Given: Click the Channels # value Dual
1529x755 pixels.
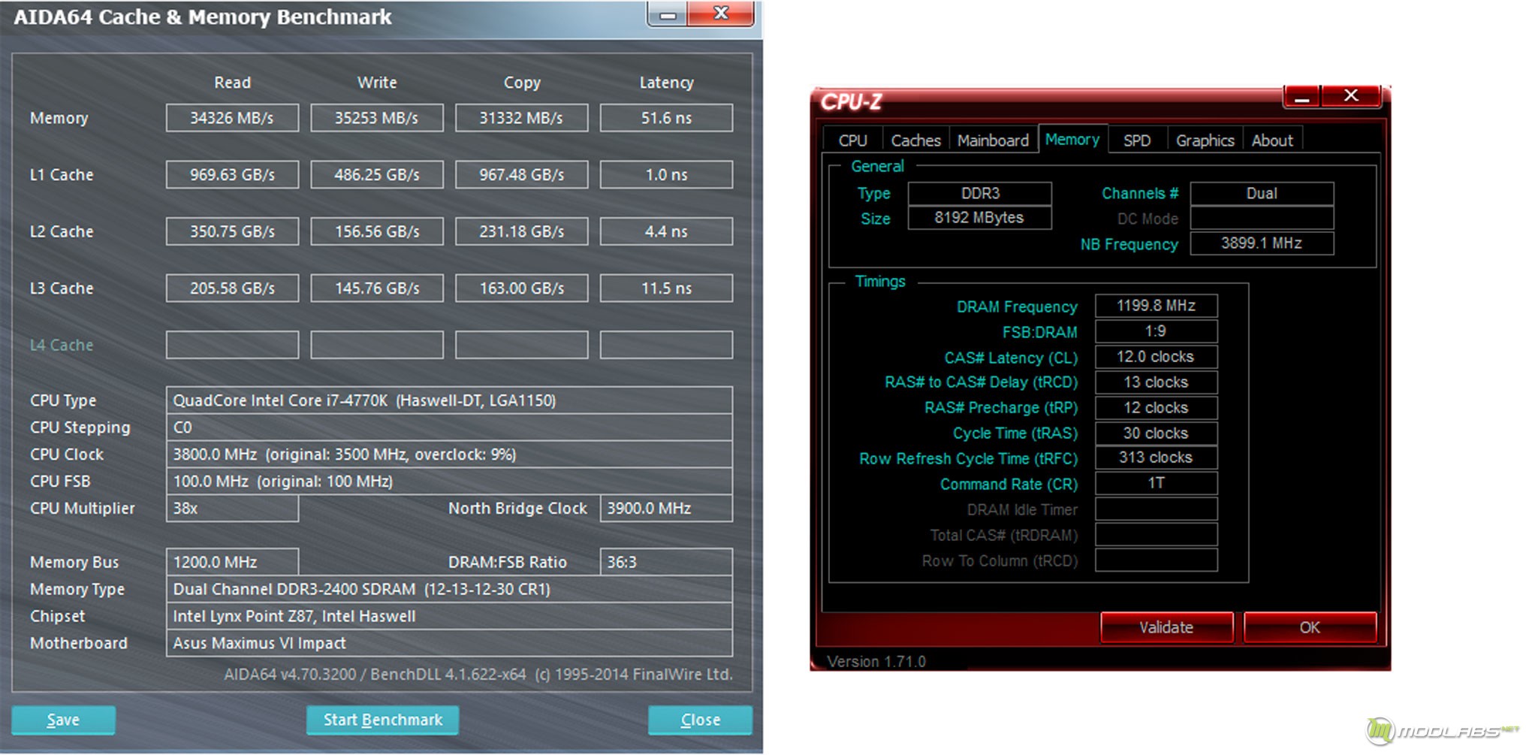Looking at the screenshot, I should coord(1262,193).
